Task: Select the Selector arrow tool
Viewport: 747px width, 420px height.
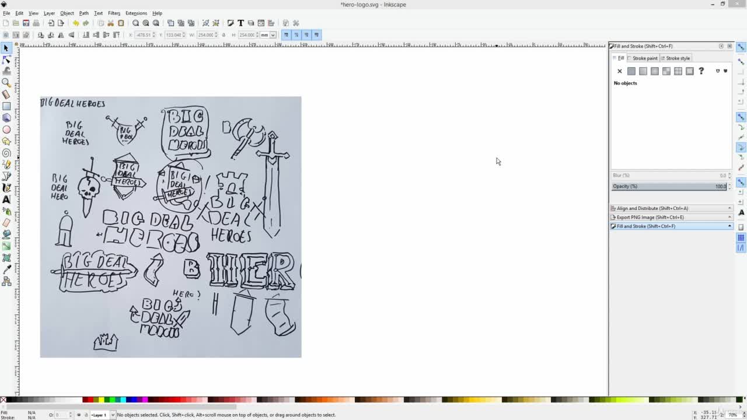Action: (6, 48)
